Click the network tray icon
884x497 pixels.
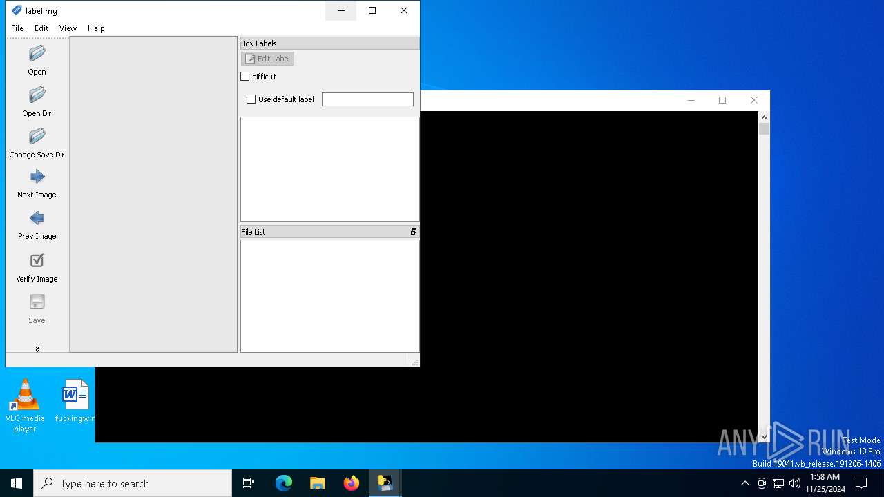[778, 483]
